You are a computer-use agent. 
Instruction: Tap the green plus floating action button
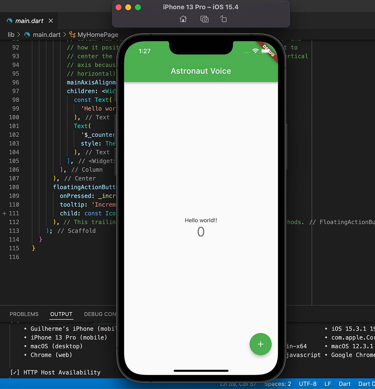260,344
